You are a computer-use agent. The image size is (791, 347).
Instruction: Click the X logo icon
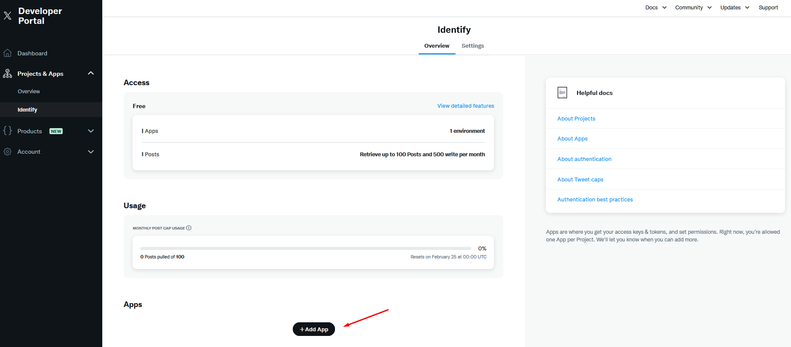(x=7, y=16)
